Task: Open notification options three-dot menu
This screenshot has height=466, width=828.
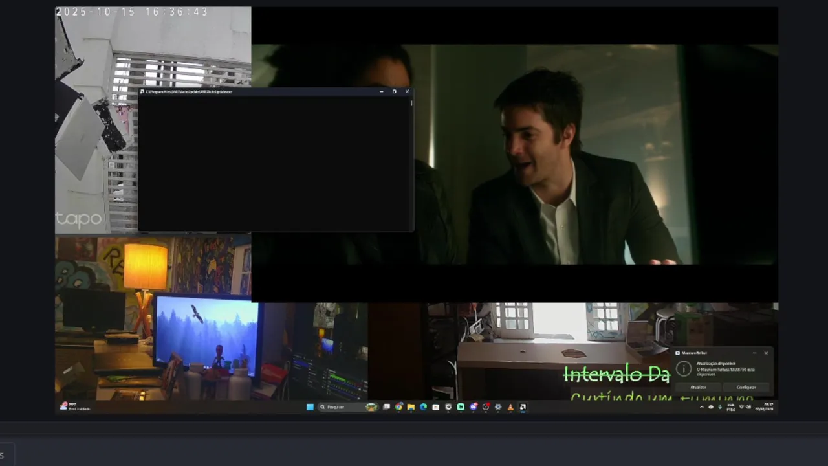Action: 754,353
